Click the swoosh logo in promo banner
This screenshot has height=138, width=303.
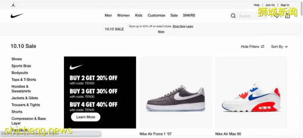tap(76, 67)
